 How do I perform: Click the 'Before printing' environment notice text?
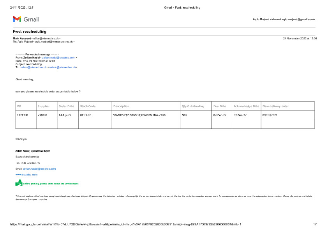tap(51, 184)
